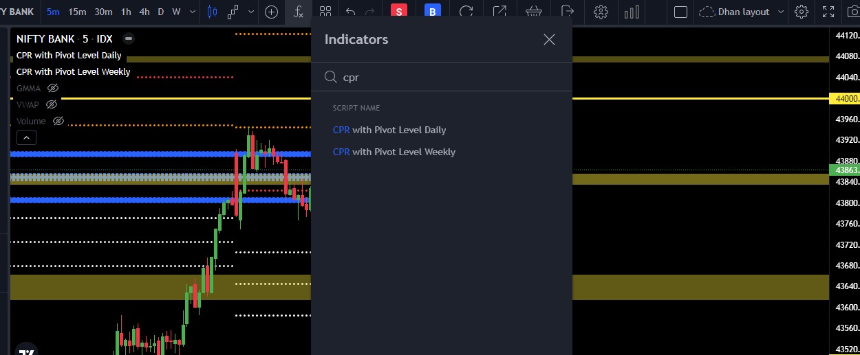Select CPR with Pivot Level Weekly legend
860x355 pixels.
(x=73, y=72)
